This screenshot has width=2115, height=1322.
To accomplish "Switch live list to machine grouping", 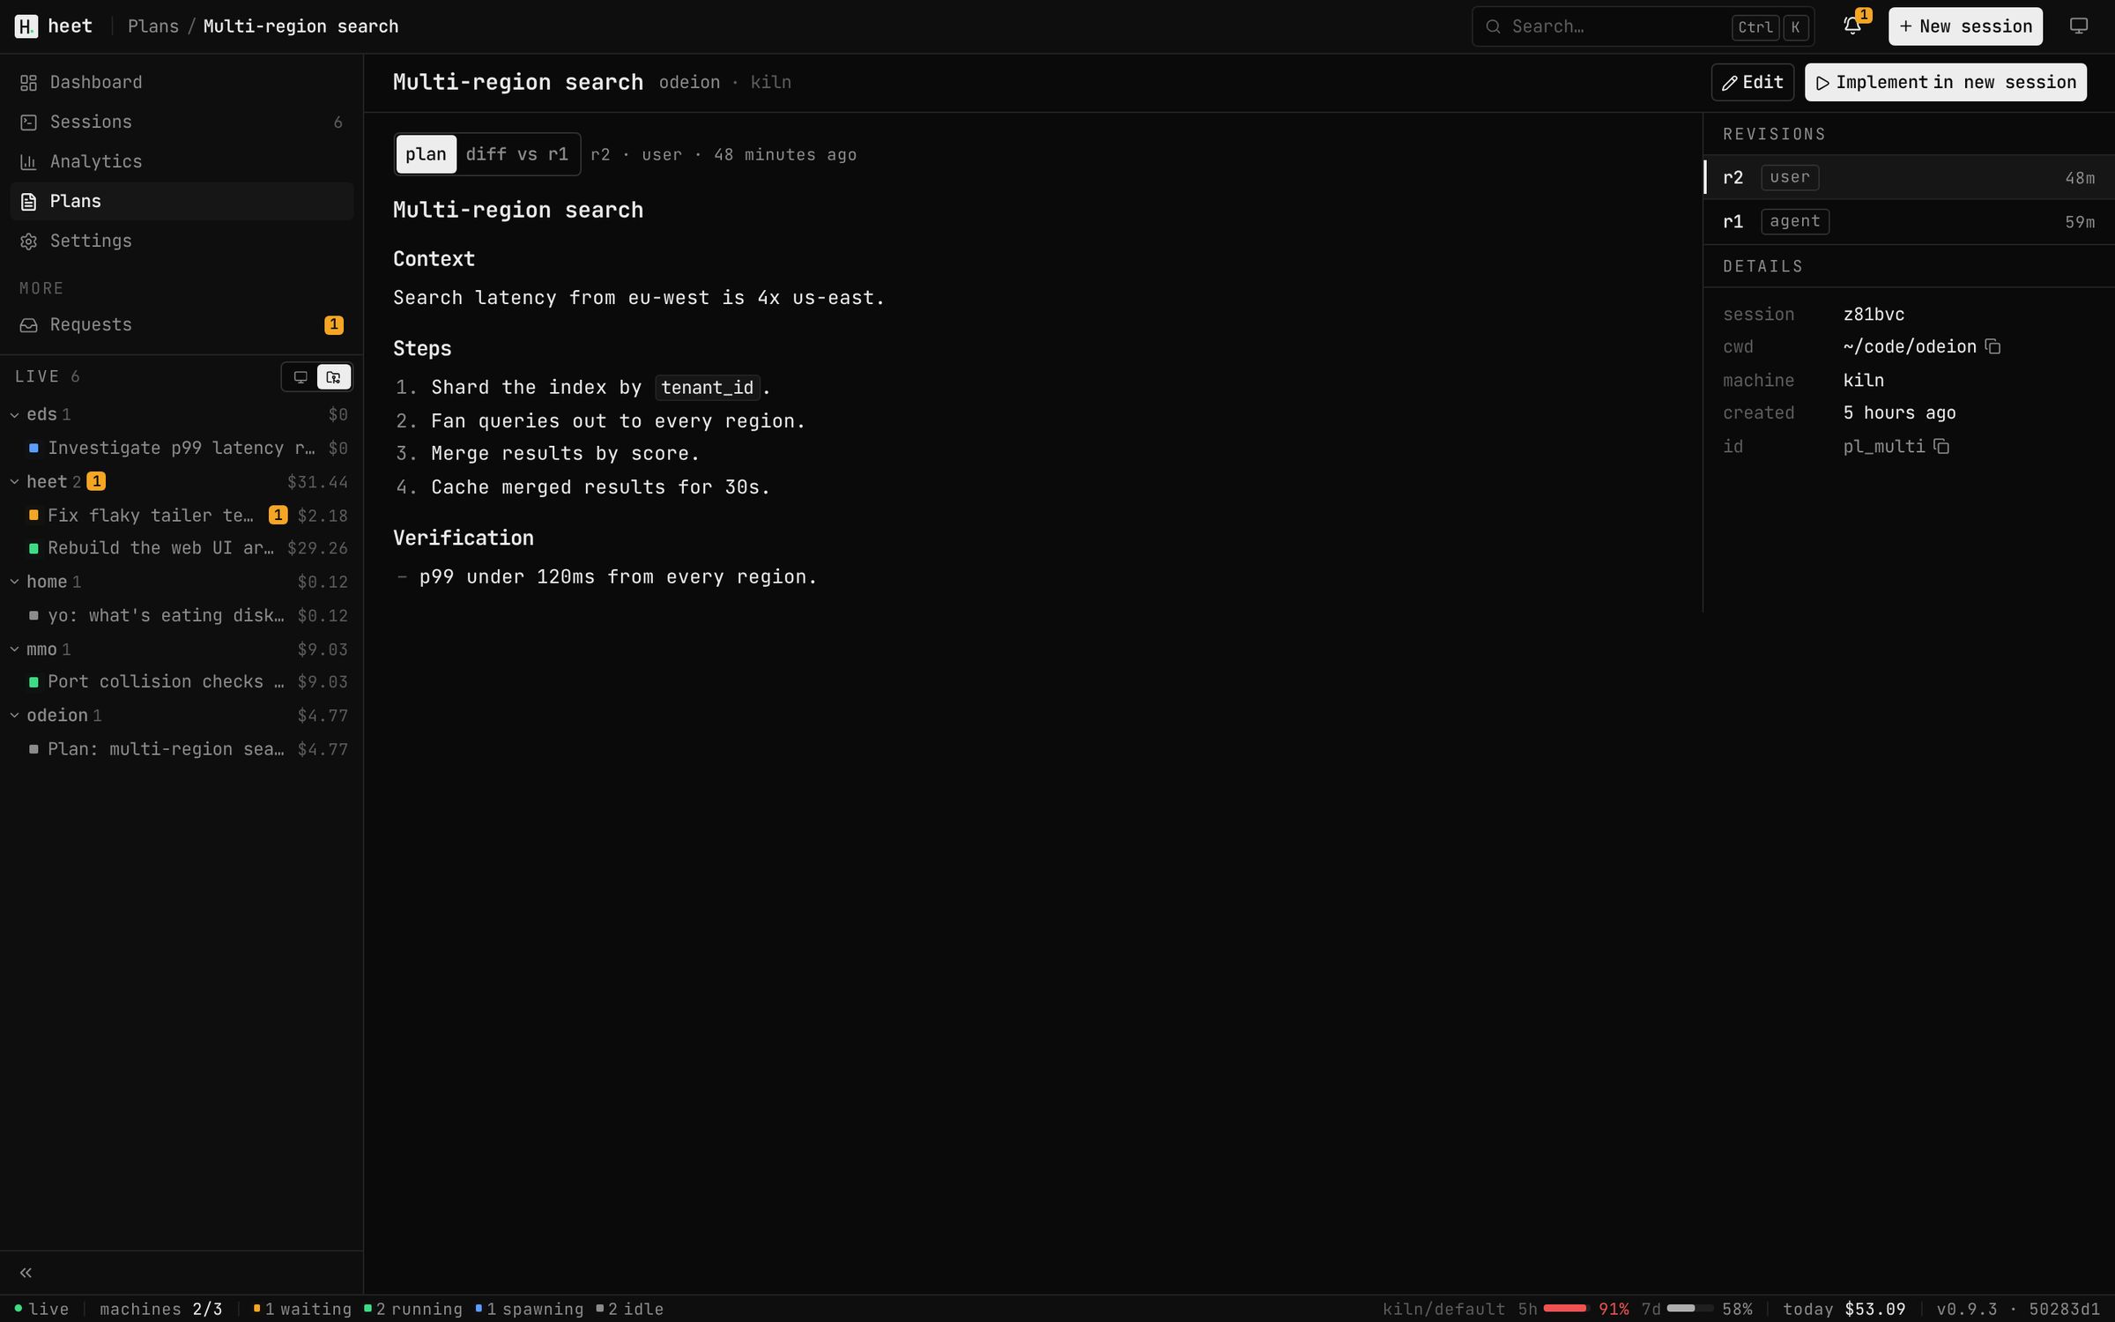I will [x=301, y=376].
